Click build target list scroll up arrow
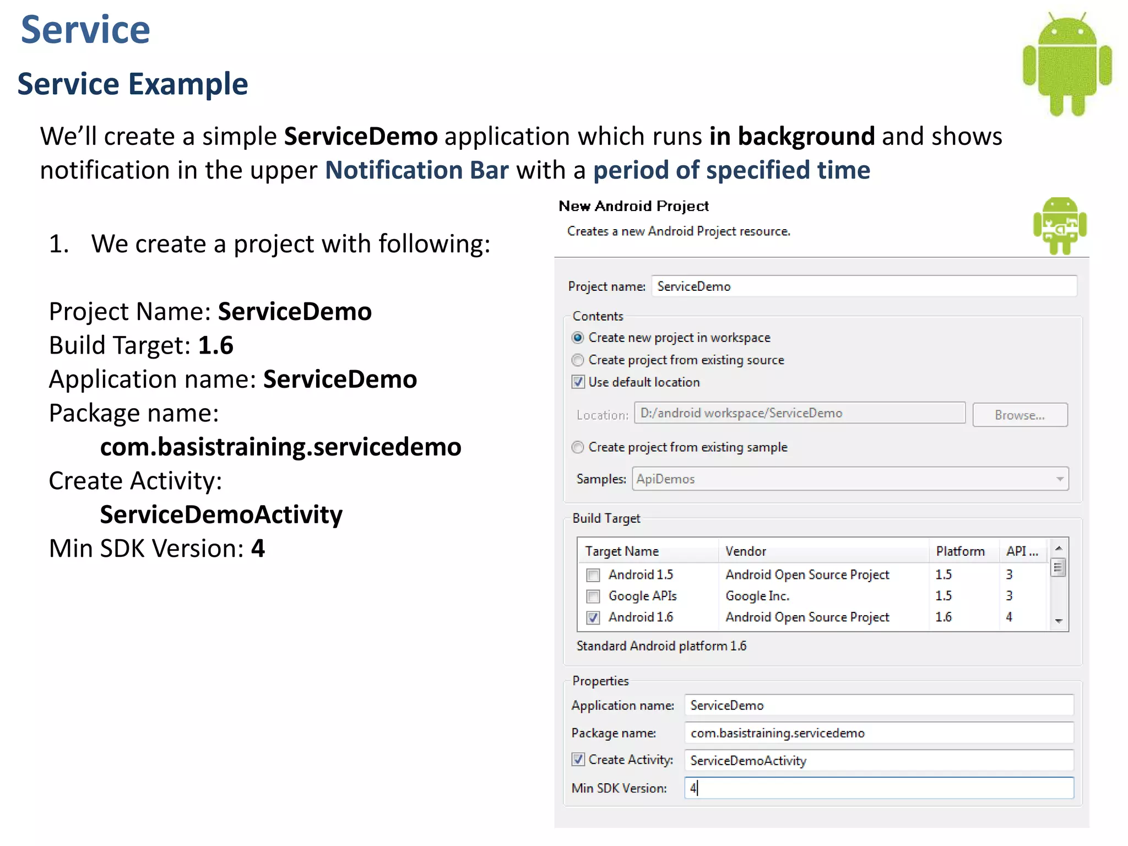This screenshot has height=846, width=1128. coord(1058,548)
